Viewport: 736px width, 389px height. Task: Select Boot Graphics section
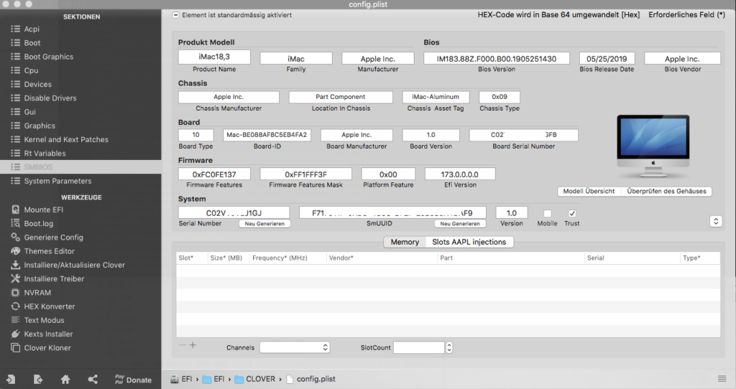click(80, 57)
